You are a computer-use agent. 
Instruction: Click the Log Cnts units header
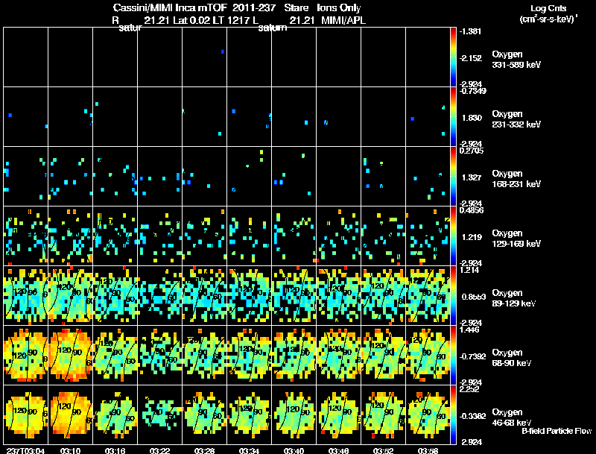(548, 13)
